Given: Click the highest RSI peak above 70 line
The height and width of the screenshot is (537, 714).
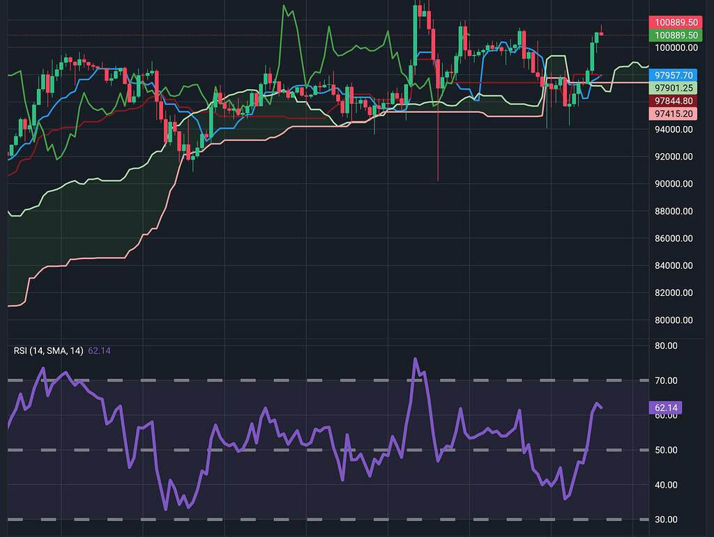Looking at the screenshot, I should (416, 359).
